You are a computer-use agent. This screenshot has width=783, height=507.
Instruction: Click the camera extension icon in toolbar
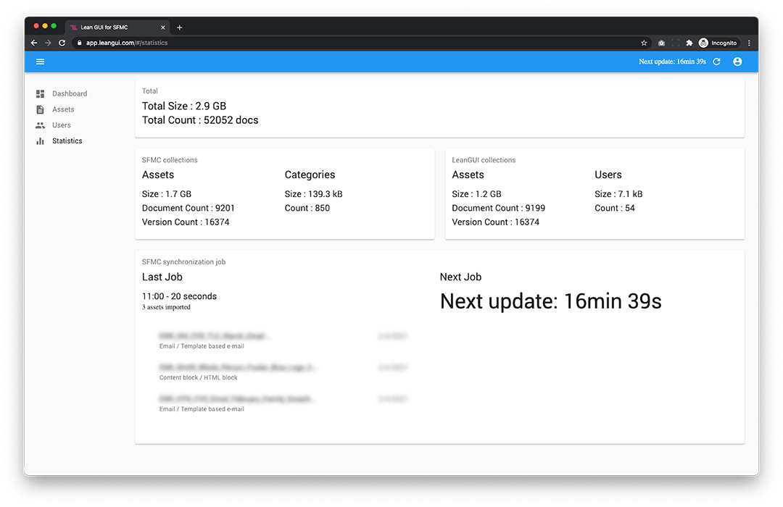coord(661,43)
